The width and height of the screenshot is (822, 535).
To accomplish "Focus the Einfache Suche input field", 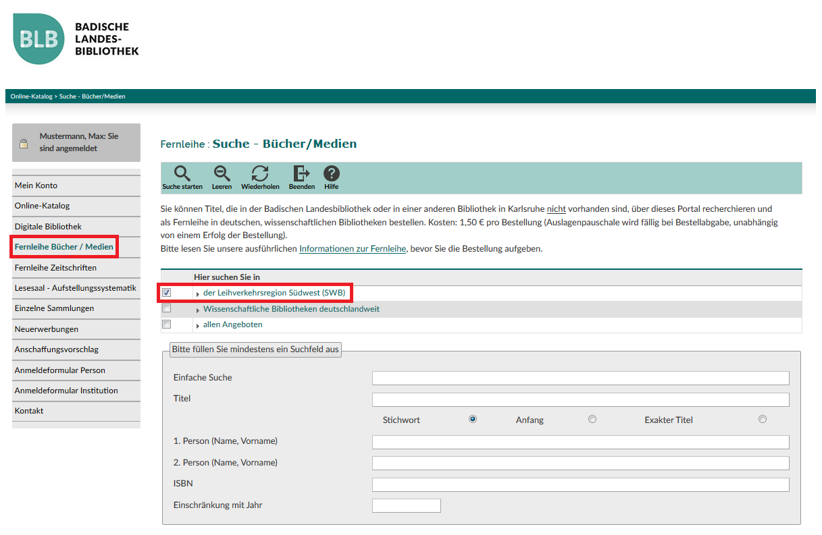I will click(581, 378).
